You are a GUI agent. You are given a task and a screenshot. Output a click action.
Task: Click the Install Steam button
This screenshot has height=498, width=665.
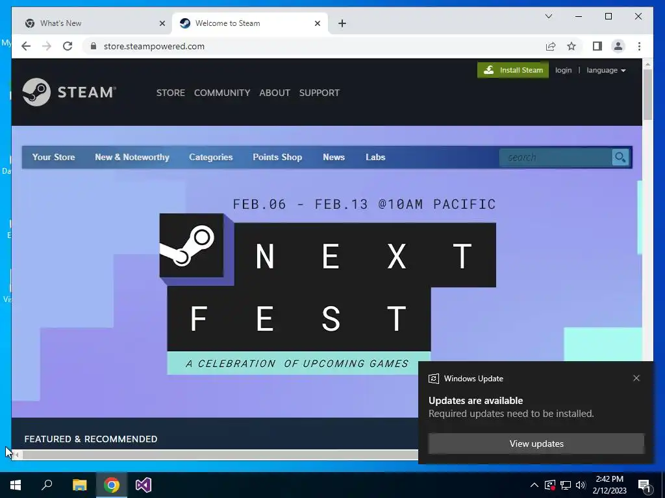[x=513, y=70]
